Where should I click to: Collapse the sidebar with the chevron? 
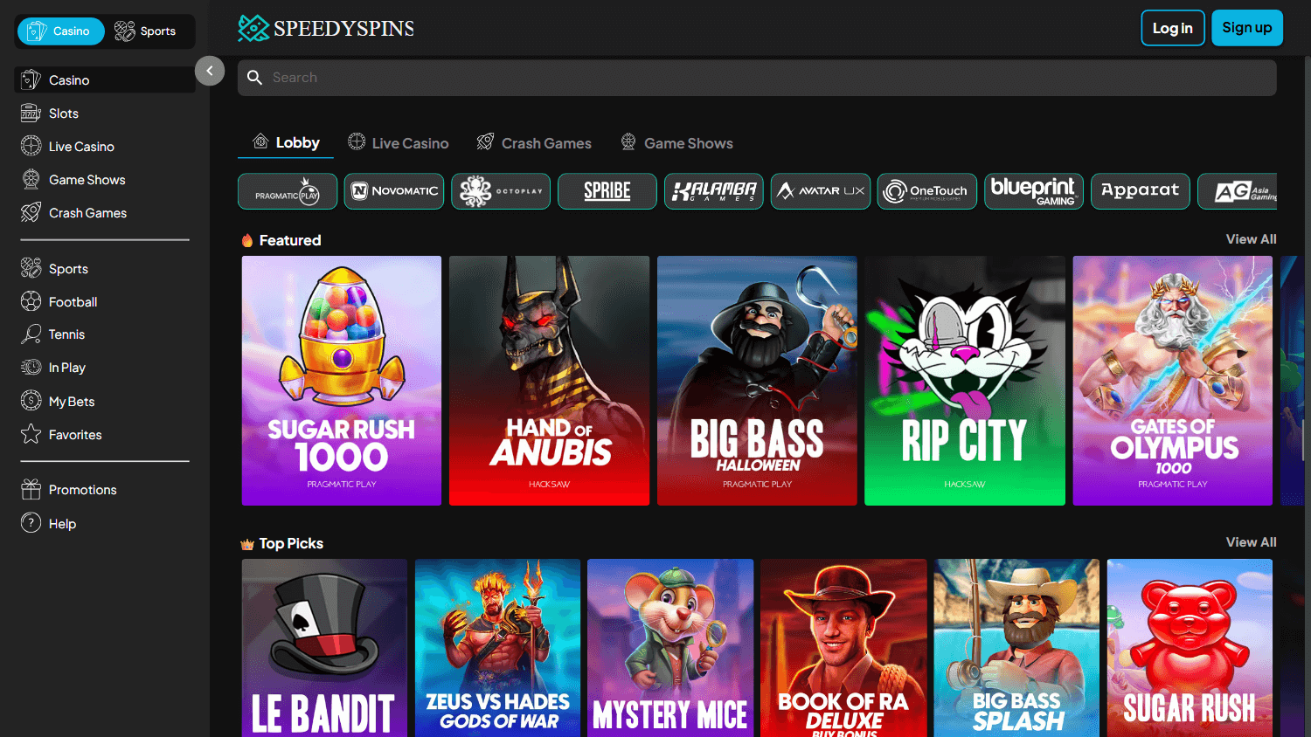point(210,70)
